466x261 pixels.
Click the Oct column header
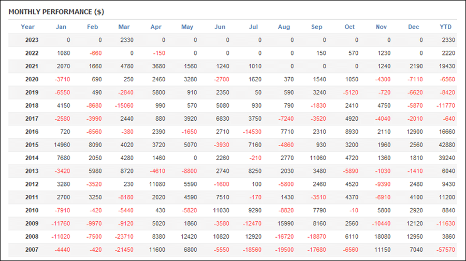349,27
